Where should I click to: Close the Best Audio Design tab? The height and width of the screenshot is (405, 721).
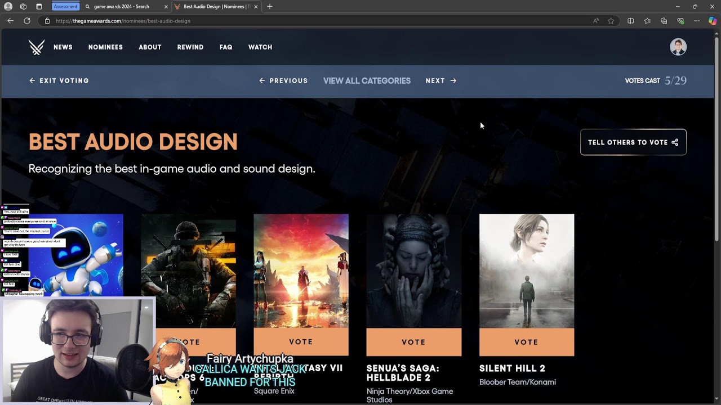[x=256, y=7]
